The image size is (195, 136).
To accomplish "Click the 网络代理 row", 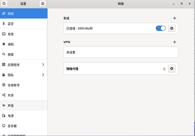I will point(113,69).
